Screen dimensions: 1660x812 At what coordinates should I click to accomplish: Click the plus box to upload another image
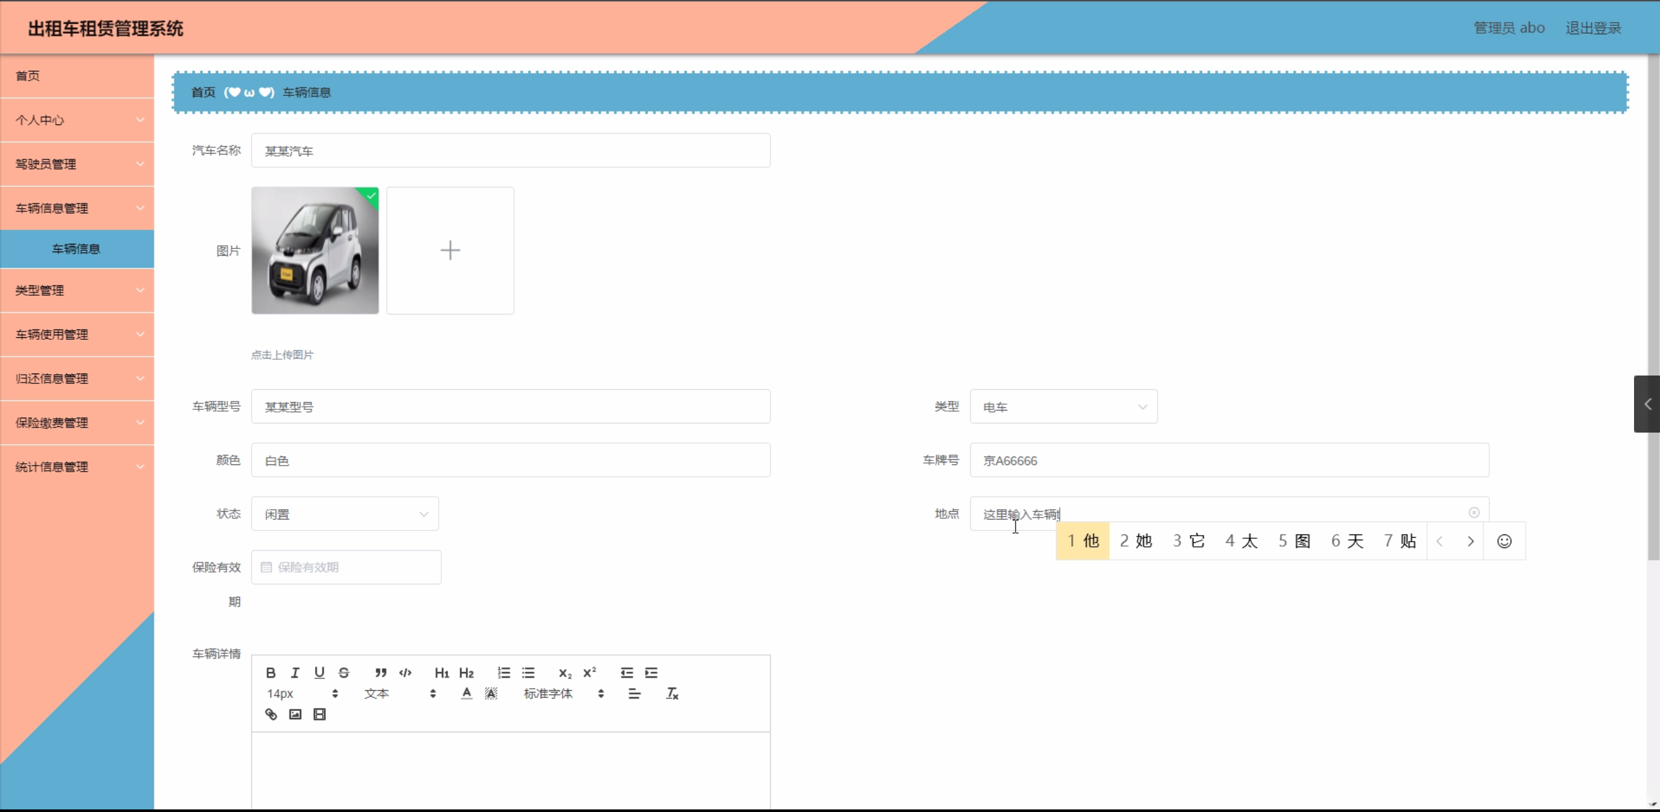450,250
